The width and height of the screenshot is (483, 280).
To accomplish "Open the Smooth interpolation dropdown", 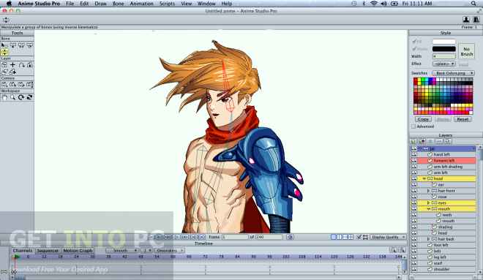I will tap(122, 251).
